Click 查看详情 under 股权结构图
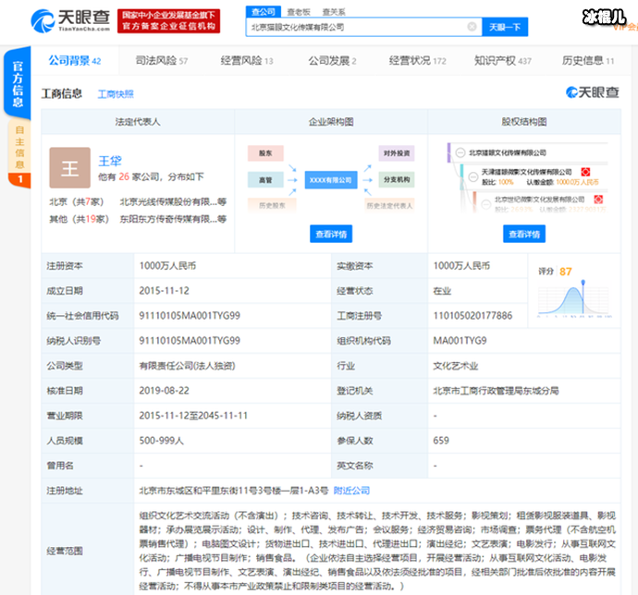 click(x=524, y=234)
